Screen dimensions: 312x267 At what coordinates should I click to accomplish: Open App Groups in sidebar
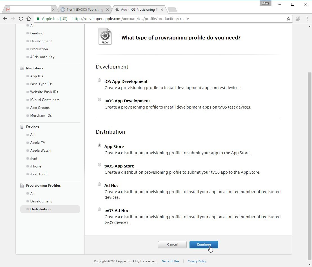coord(40,108)
